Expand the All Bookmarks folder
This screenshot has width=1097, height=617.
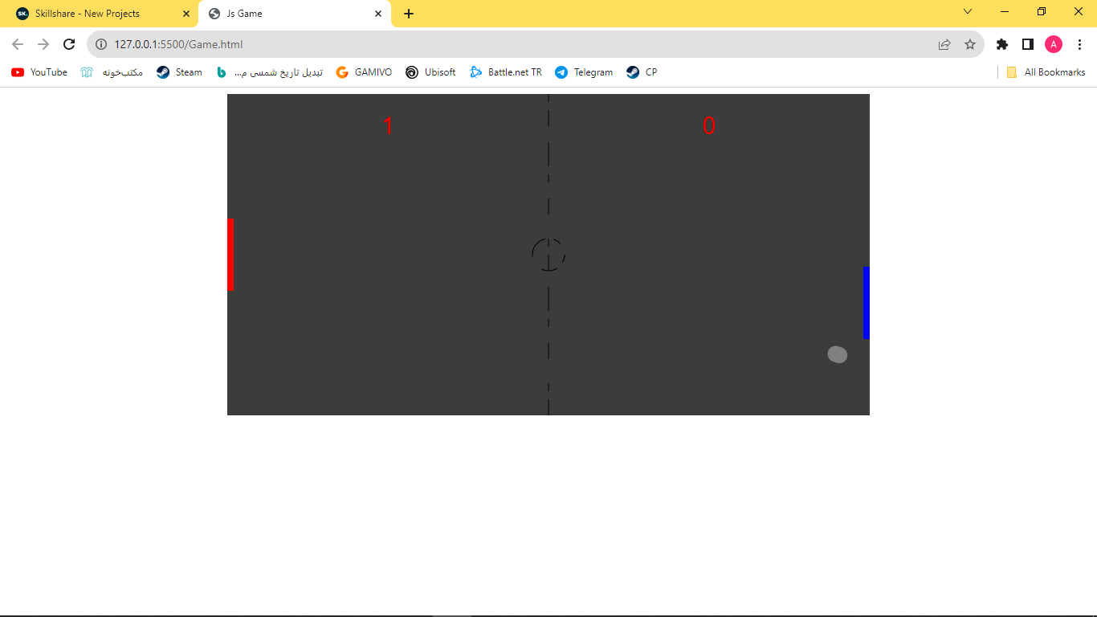click(1046, 72)
